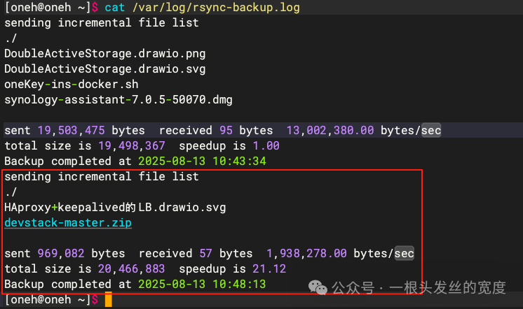Click synology-assistant-7.0.5-50070.dmg filename

point(118,100)
